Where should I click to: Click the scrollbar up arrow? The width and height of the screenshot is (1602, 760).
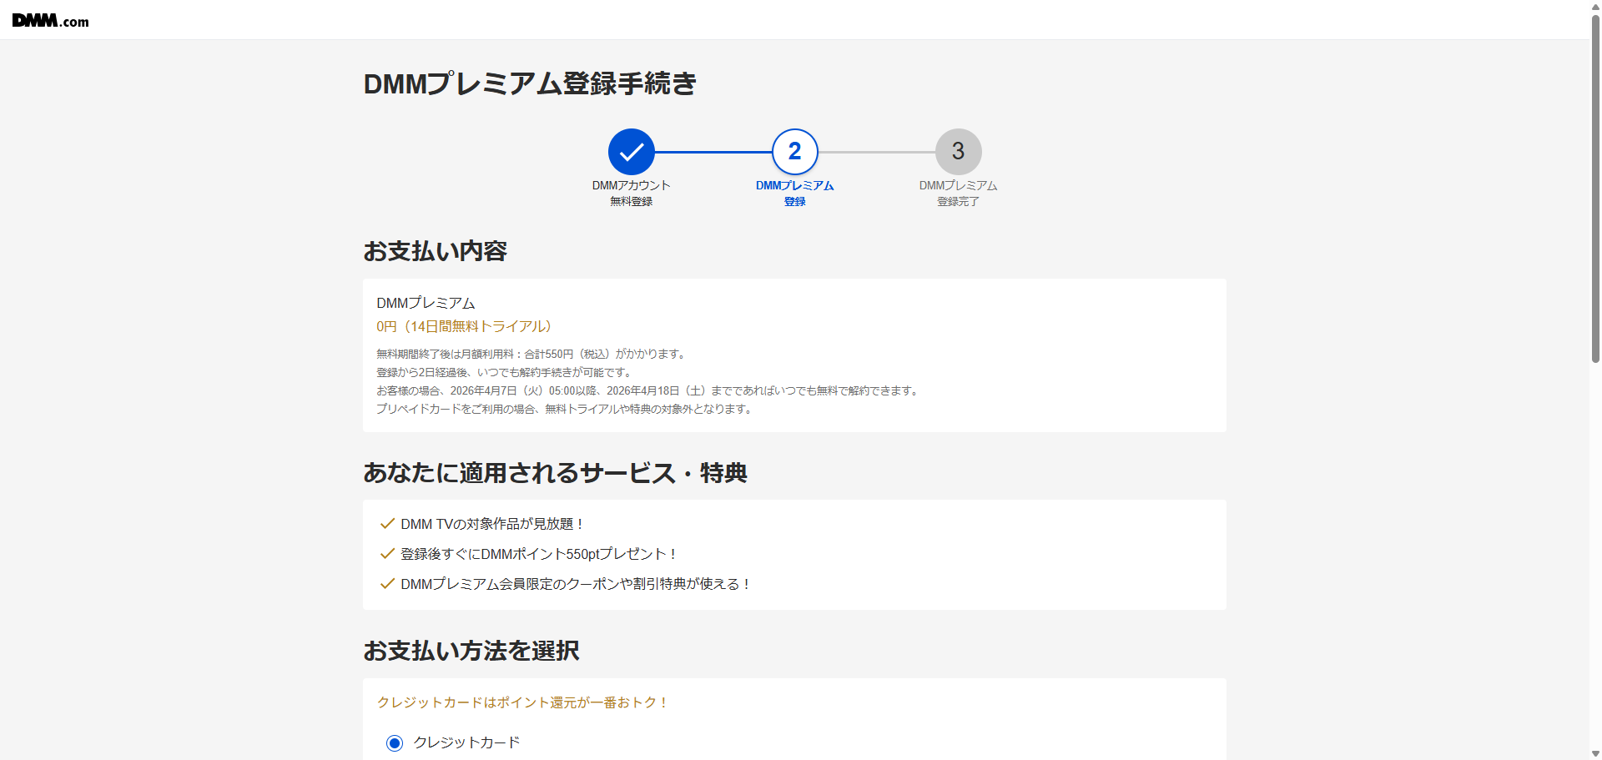tap(1595, 6)
